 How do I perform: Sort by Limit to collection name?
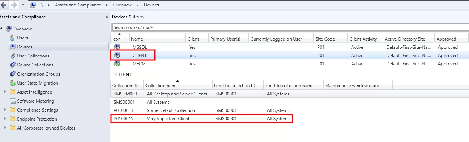coord(293,85)
